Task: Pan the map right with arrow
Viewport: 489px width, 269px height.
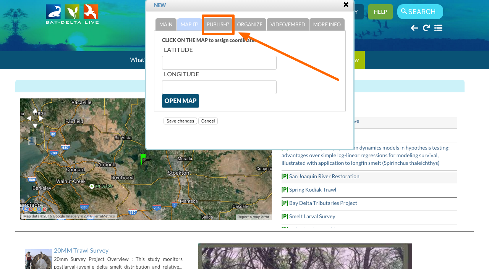Action: (x=41, y=118)
